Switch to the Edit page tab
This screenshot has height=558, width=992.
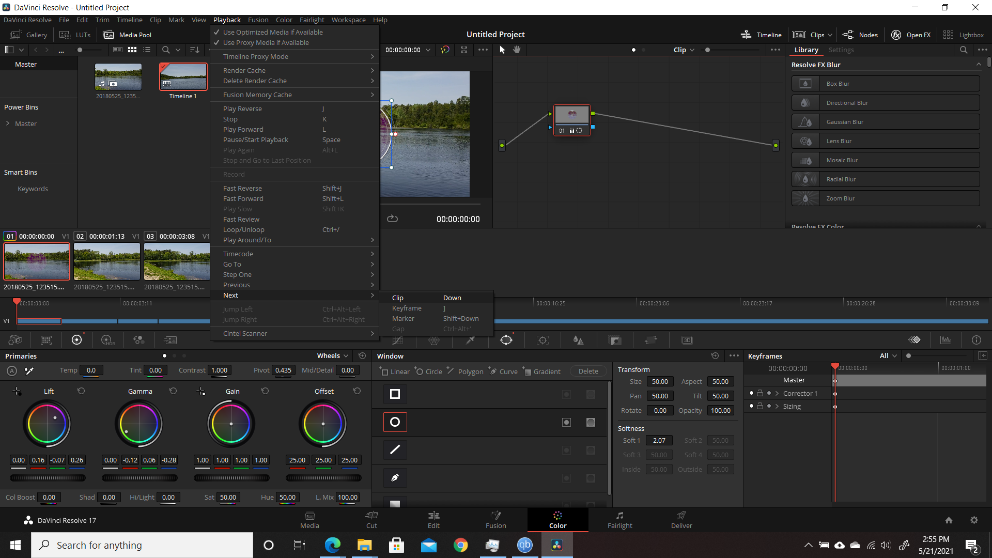[433, 520]
